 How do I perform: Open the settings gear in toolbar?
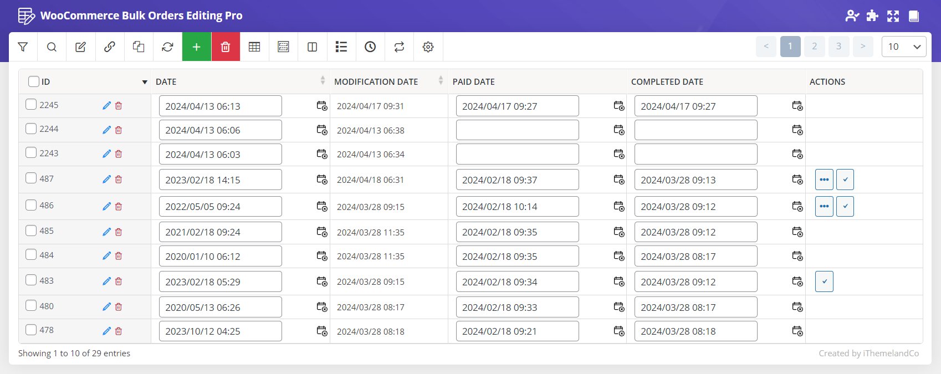coord(428,47)
